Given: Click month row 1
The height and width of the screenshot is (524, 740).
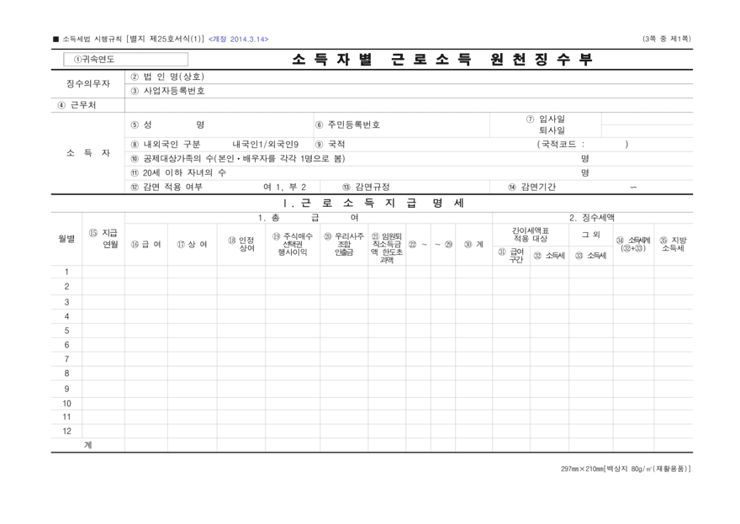Looking at the screenshot, I should click(x=372, y=272).
